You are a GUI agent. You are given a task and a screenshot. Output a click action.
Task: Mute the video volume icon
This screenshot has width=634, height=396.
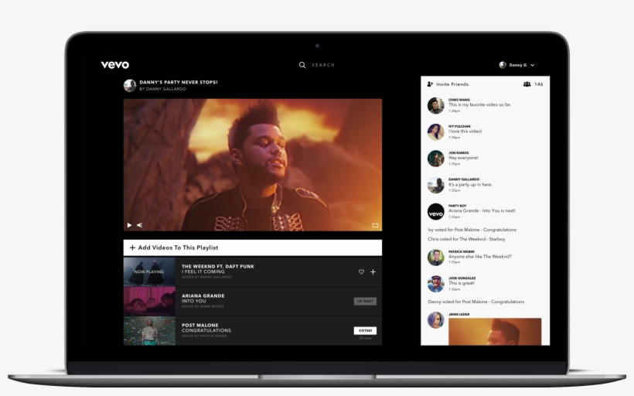(x=139, y=225)
